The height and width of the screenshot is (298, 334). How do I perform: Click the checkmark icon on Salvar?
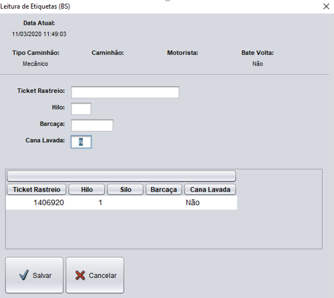[x=24, y=275]
